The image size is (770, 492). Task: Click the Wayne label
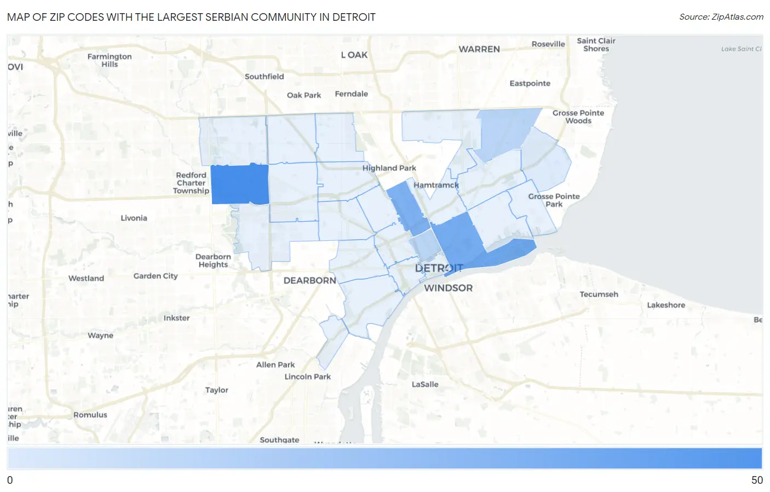pyautogui.click(x=100, y=335)
